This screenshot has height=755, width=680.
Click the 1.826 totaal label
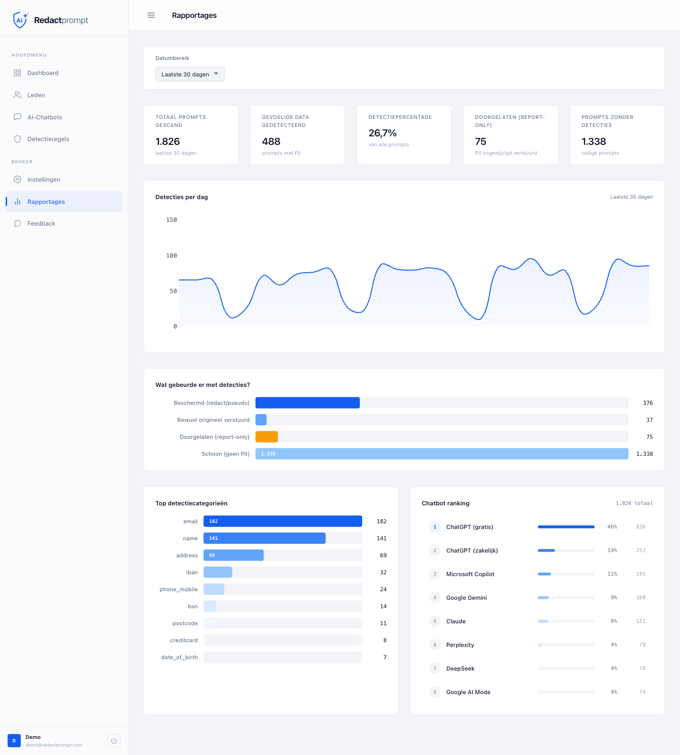634,503
